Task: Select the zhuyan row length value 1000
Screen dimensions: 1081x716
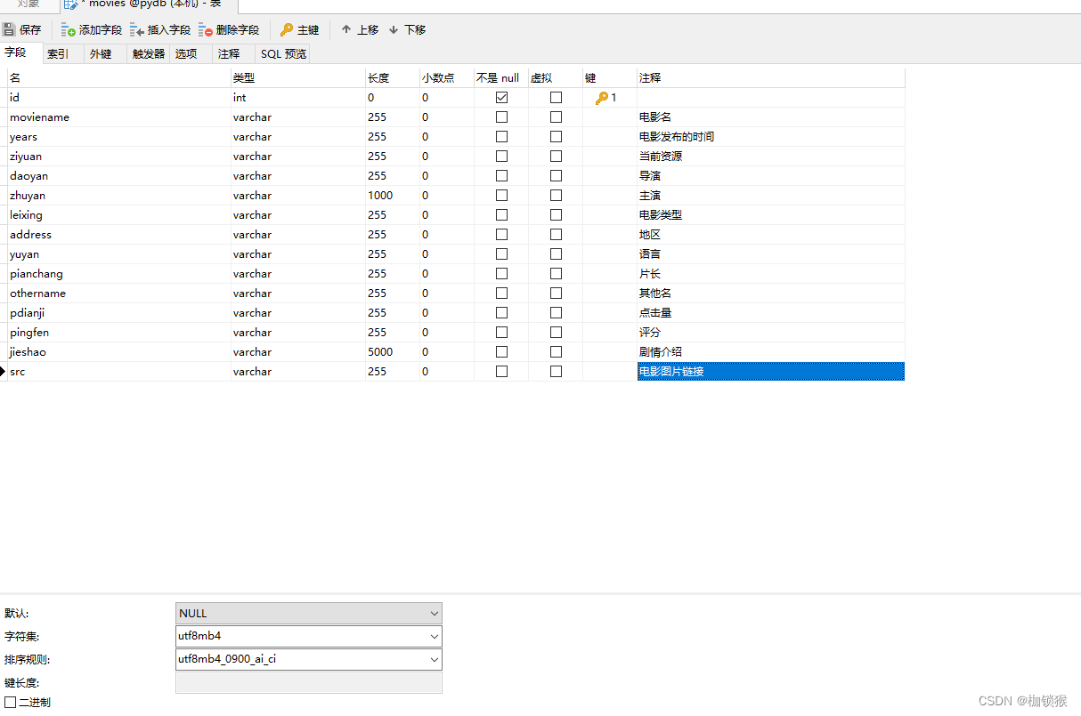Action: point(380,195)
